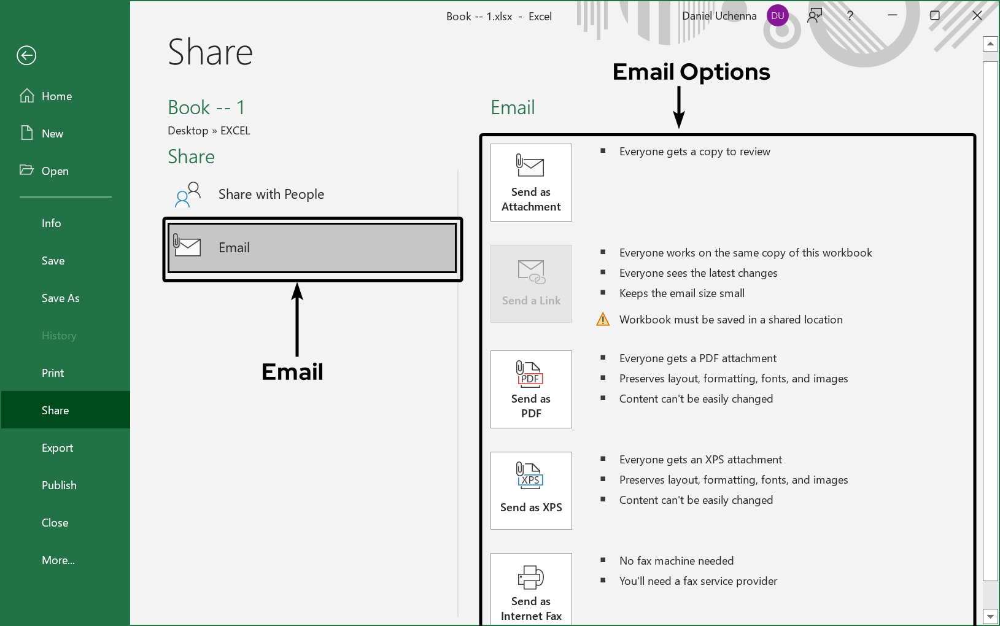Click the Save As option
The image size is (1000, 626).
coord(60,298)
